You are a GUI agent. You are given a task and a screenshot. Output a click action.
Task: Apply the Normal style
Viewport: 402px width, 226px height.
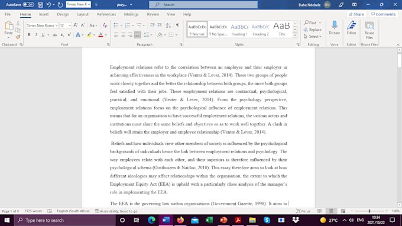pyautogui.click(x=197, y=30)
